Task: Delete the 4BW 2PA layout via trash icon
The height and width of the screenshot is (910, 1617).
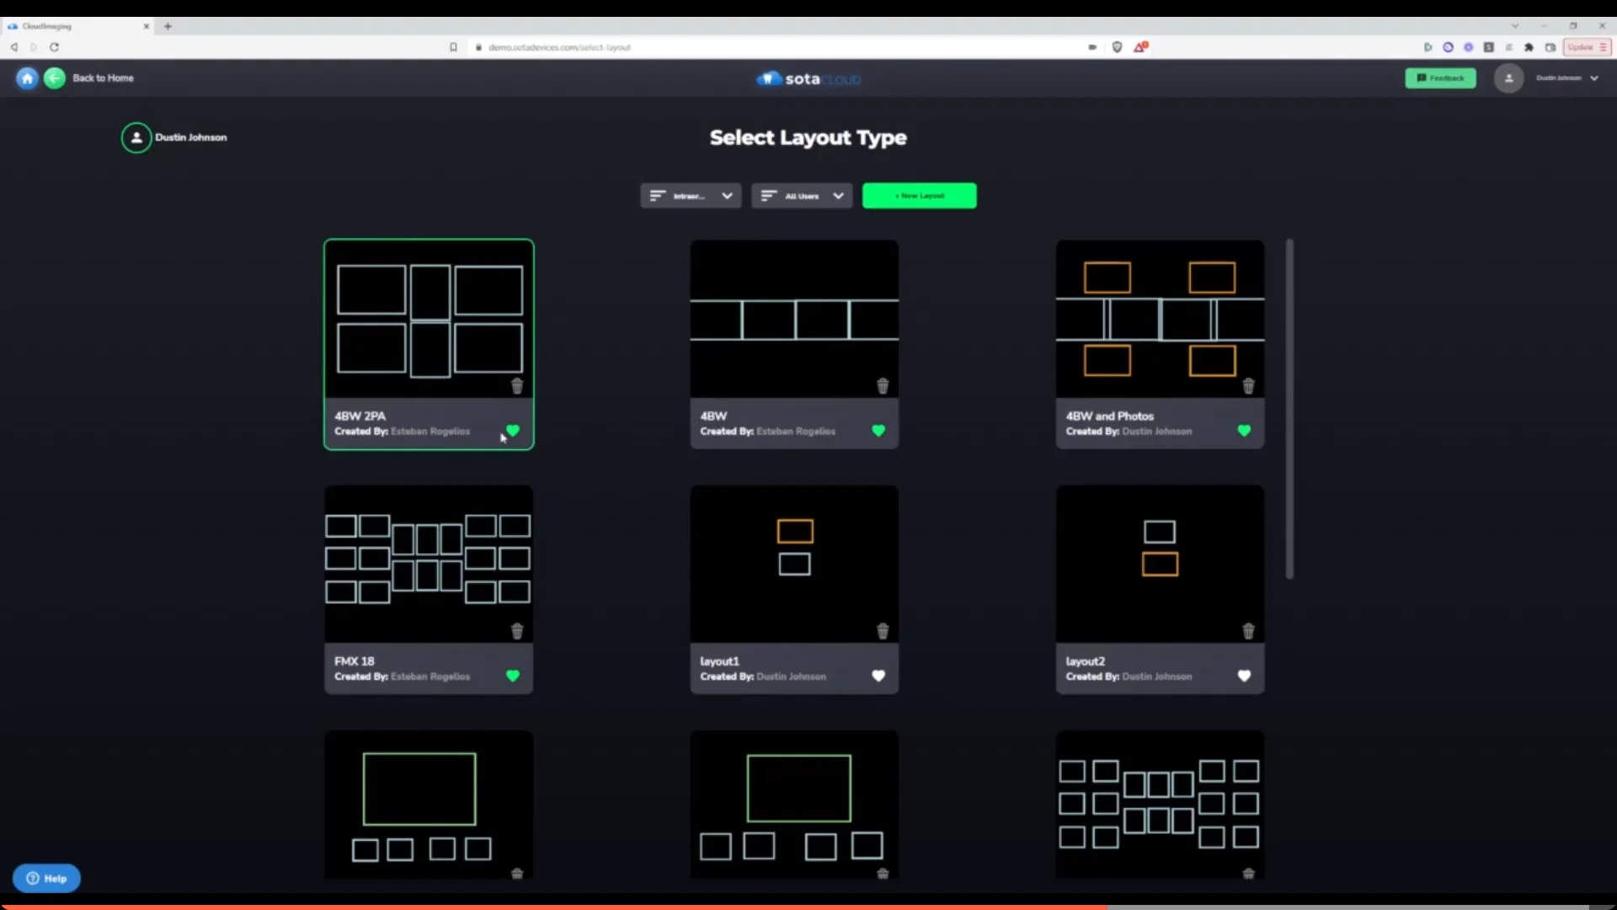Action: (516, 386)
